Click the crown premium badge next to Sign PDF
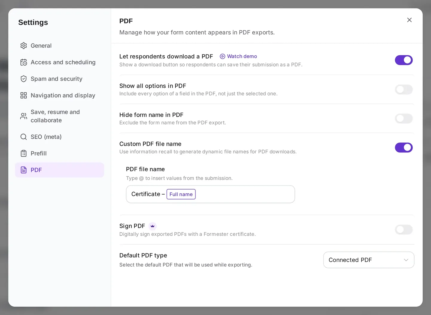 [153, 226]
